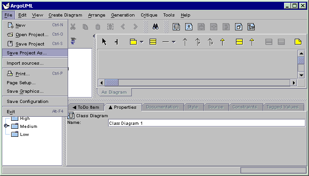Open the Create Diagram menu
This screenshot has width=309, height=176.
click(65, 15)
